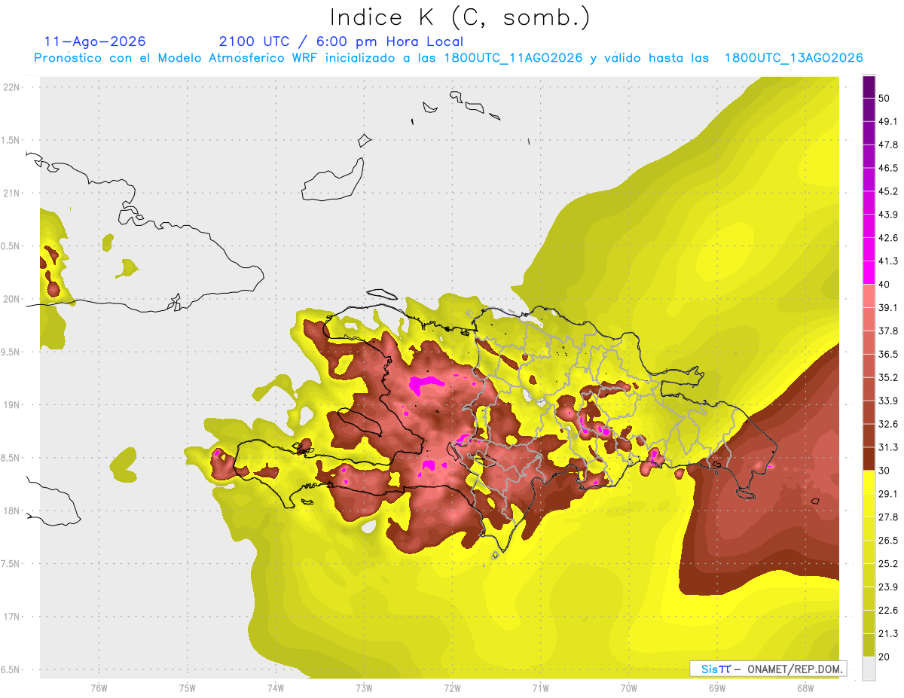This screenshot has width=904, height=698.
Task: Click the "72W" longitude label
Action: pyautogui.click(x=452, y=687)
